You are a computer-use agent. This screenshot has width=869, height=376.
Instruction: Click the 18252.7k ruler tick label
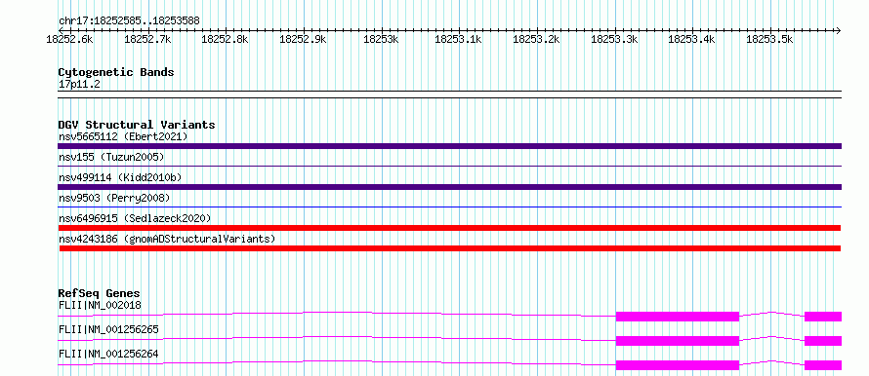[x=147, y=39]
